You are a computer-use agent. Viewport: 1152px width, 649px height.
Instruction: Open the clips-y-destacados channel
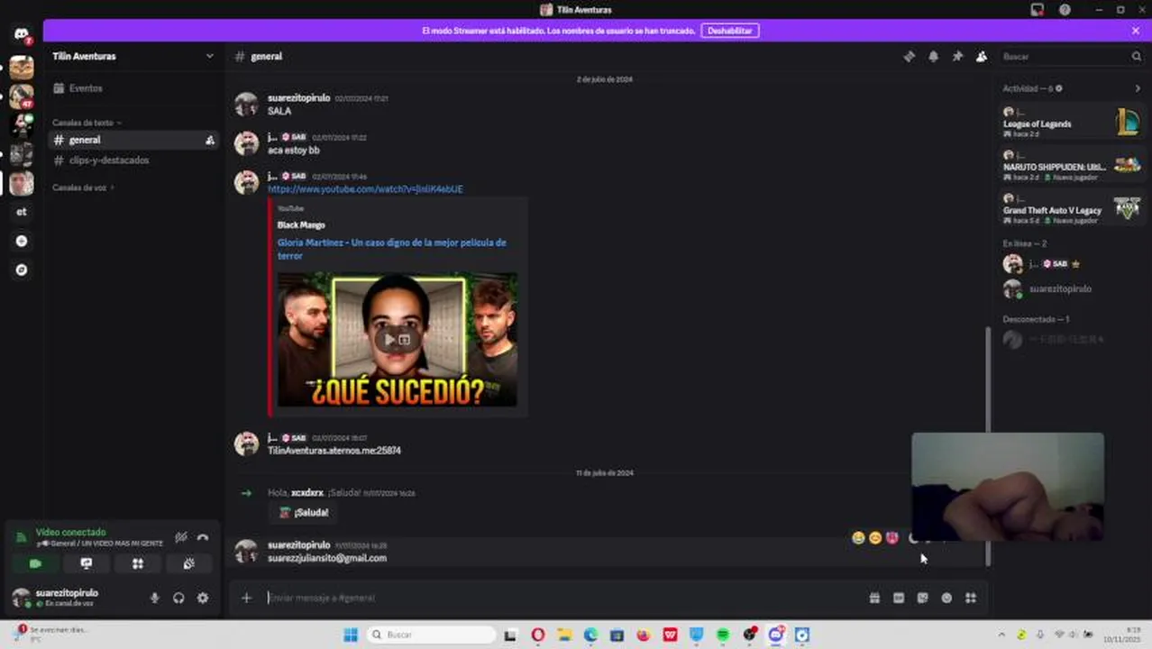133,160
